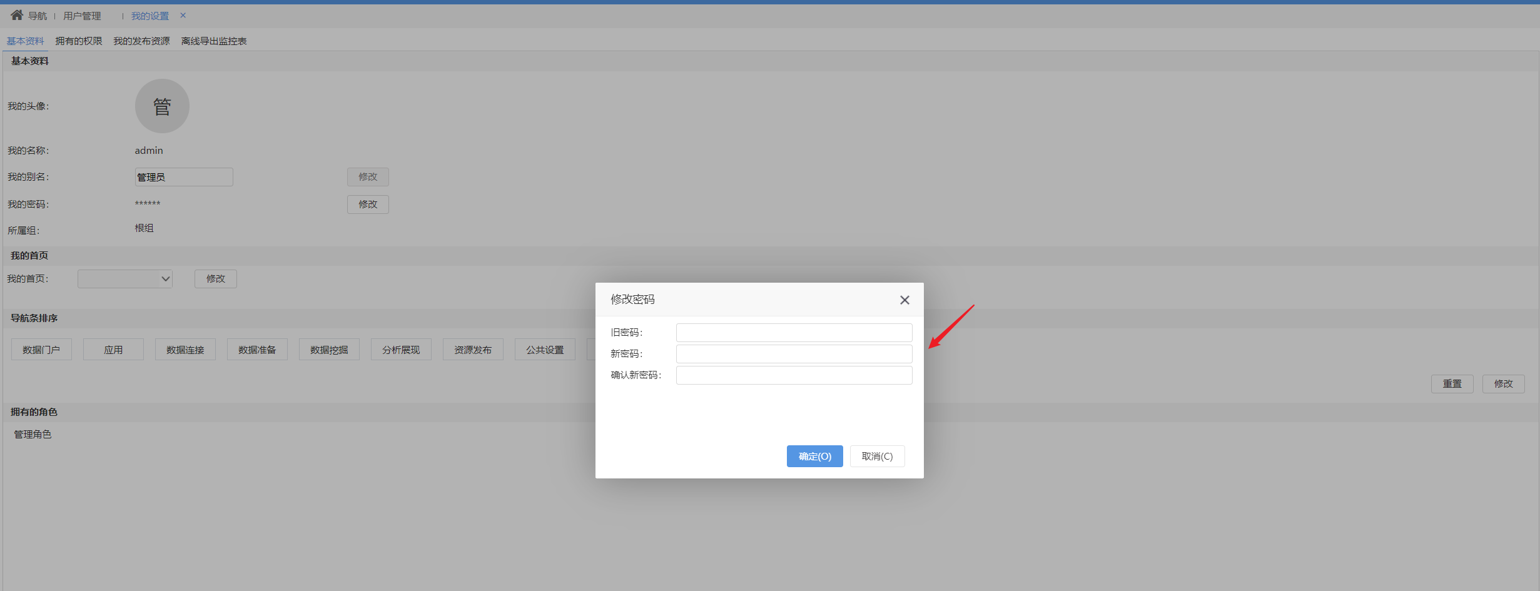The height and width of the screenshot is (591, 1540).
Task: Click 修改 next to 我的首页 dropdown
Action: [216, 279]
